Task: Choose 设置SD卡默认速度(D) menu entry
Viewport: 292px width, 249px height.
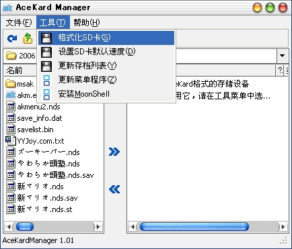Action: point(106,52)
